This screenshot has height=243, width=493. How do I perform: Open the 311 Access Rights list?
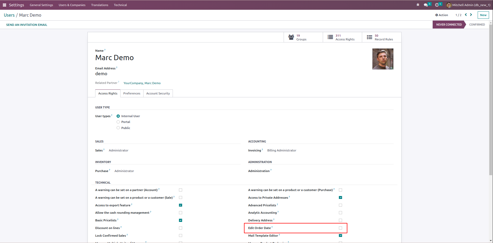click(342, 37)
